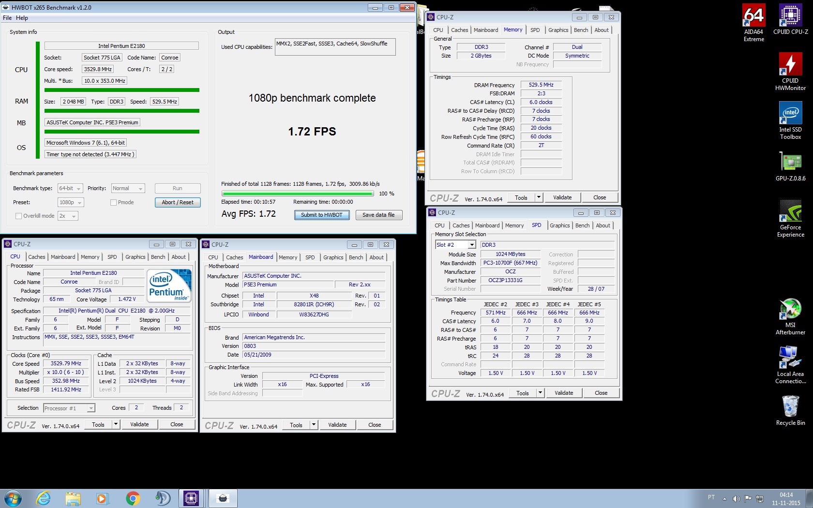813x508 pixels.
Task: Open the Recycle Bin
Action: (790, 411)
